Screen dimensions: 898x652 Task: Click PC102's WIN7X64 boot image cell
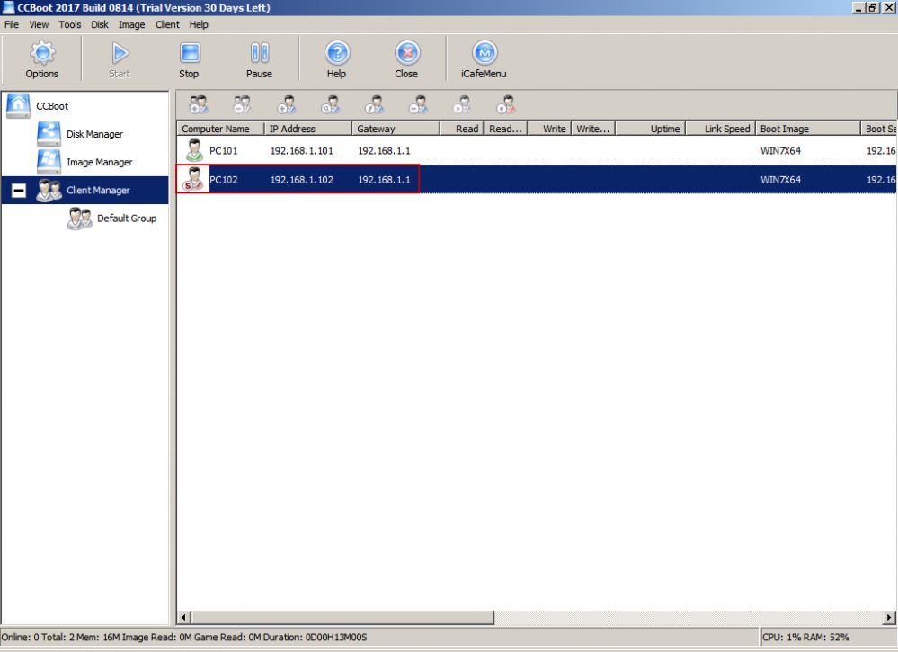(x=780, y=180)
